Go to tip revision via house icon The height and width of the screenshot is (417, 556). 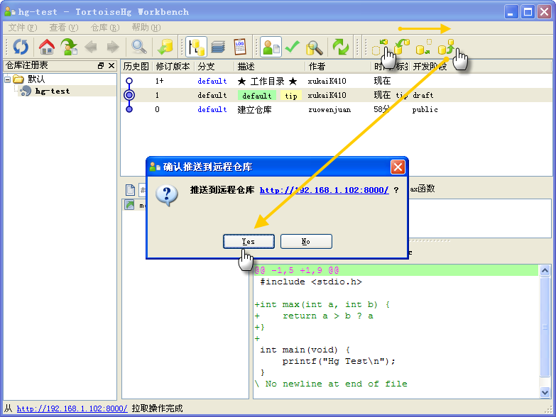pos(46,47)
